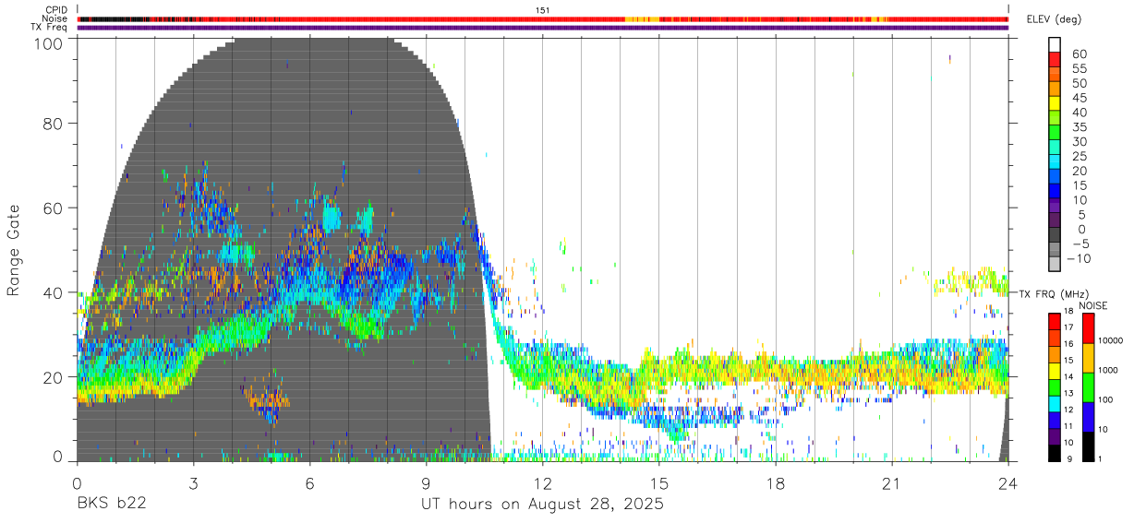Screen dimensions: 1134x523
Task: Click the 'UT hours on August 28, 2025' title
Action: (542, 505)
